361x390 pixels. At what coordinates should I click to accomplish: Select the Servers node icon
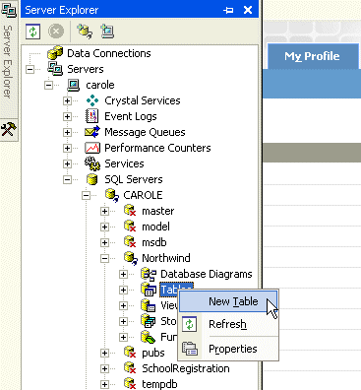[x=55, y=69]
